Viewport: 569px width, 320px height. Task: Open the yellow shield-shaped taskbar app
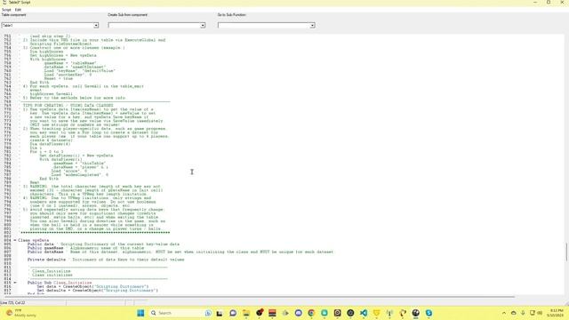click(377, 313)
